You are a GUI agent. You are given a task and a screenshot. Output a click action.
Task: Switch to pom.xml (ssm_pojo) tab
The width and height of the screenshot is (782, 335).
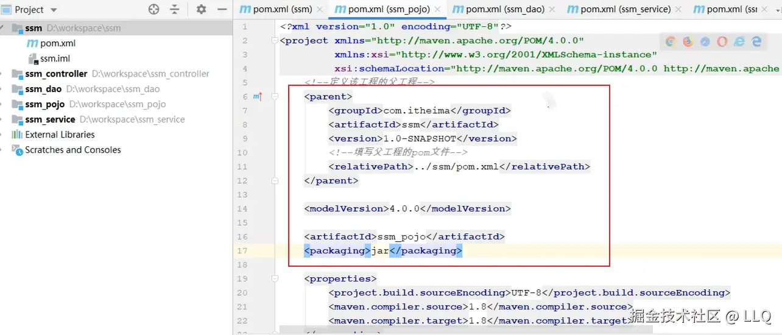[x=388, y=9]
